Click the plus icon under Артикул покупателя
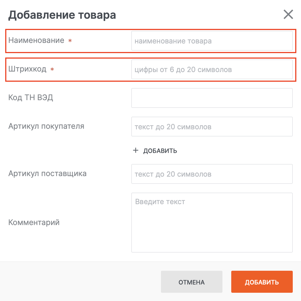Viewport: 301px width, 301px height. [136, 150]
